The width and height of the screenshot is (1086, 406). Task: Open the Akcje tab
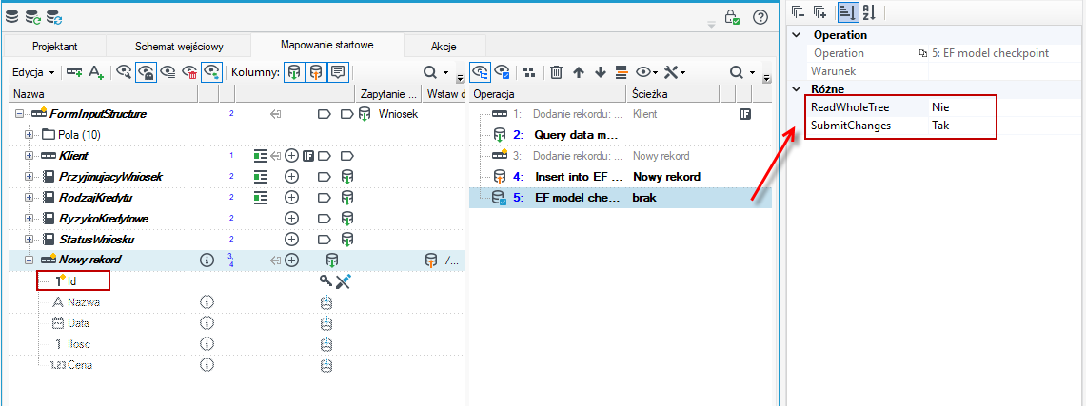(x=444, y=47)
